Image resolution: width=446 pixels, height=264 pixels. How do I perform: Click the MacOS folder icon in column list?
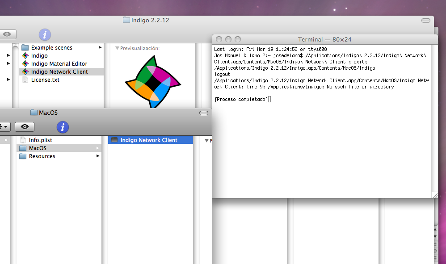pyautogui.click(x=23, y=148)
